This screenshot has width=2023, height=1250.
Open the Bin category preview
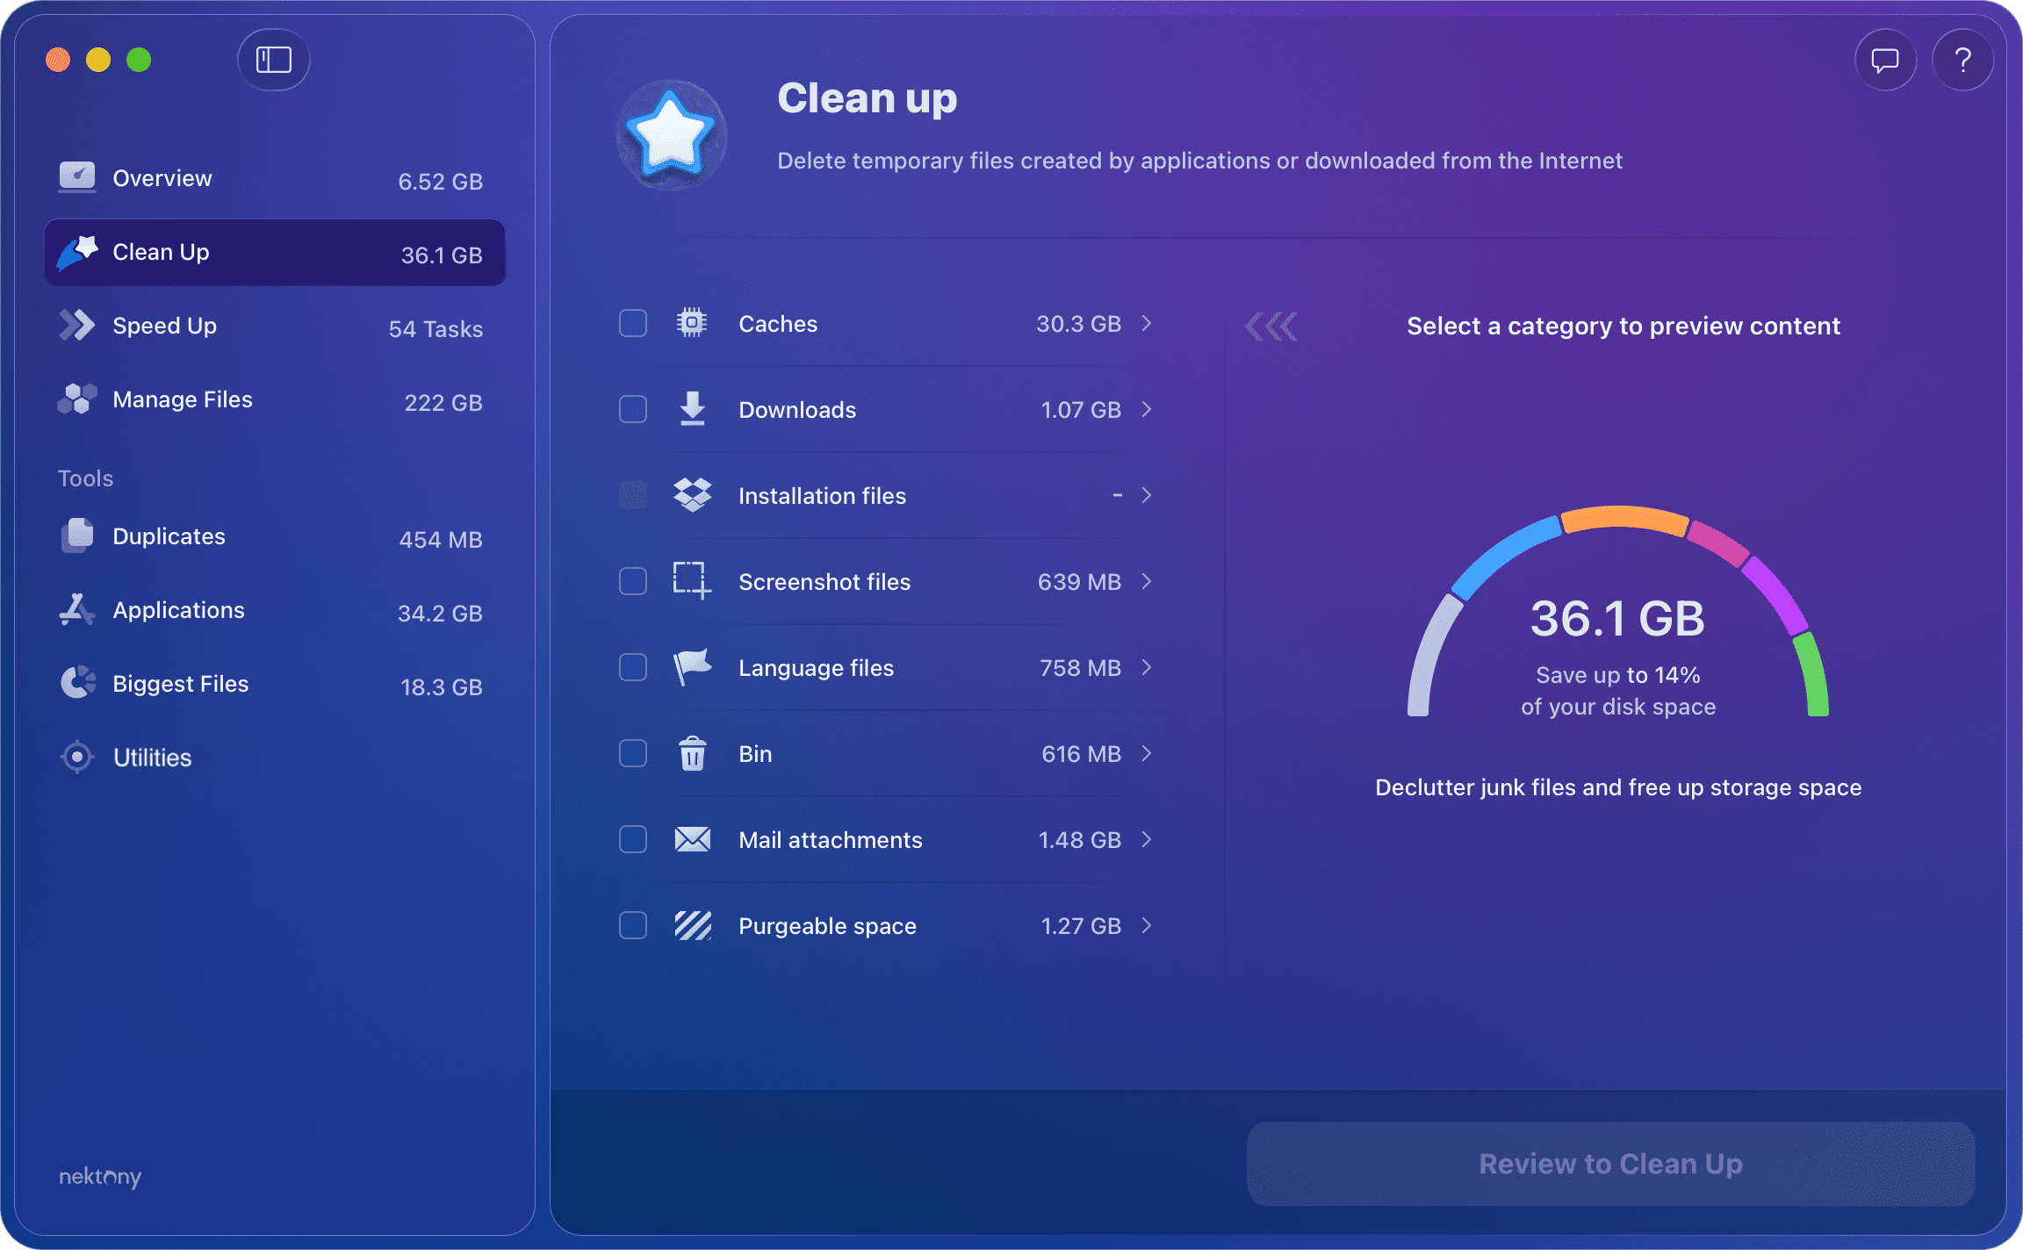pos(1147,752)
